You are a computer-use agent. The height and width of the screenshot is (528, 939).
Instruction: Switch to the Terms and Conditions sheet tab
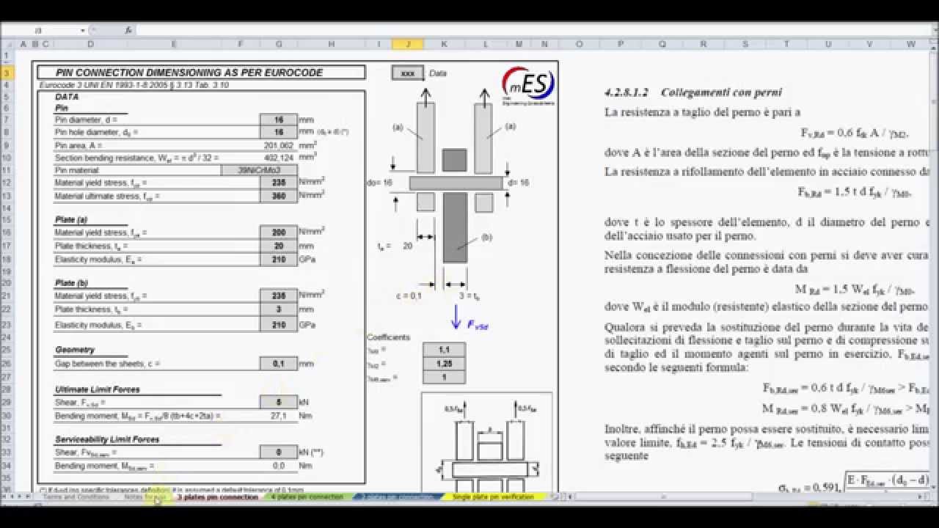76,497
